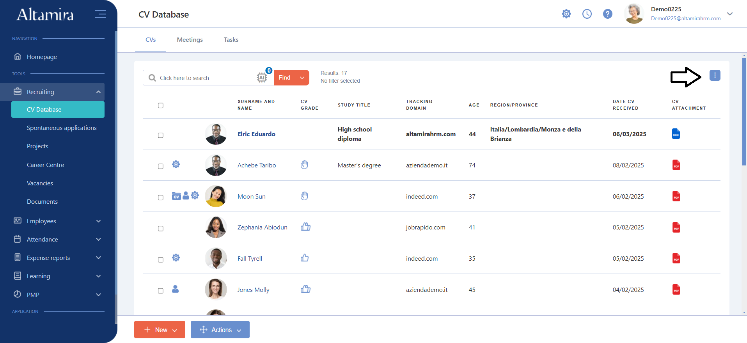Open Achebe Taribo's PDF attachment
This screenshot has width=747, height=343.
coord(676,165)
